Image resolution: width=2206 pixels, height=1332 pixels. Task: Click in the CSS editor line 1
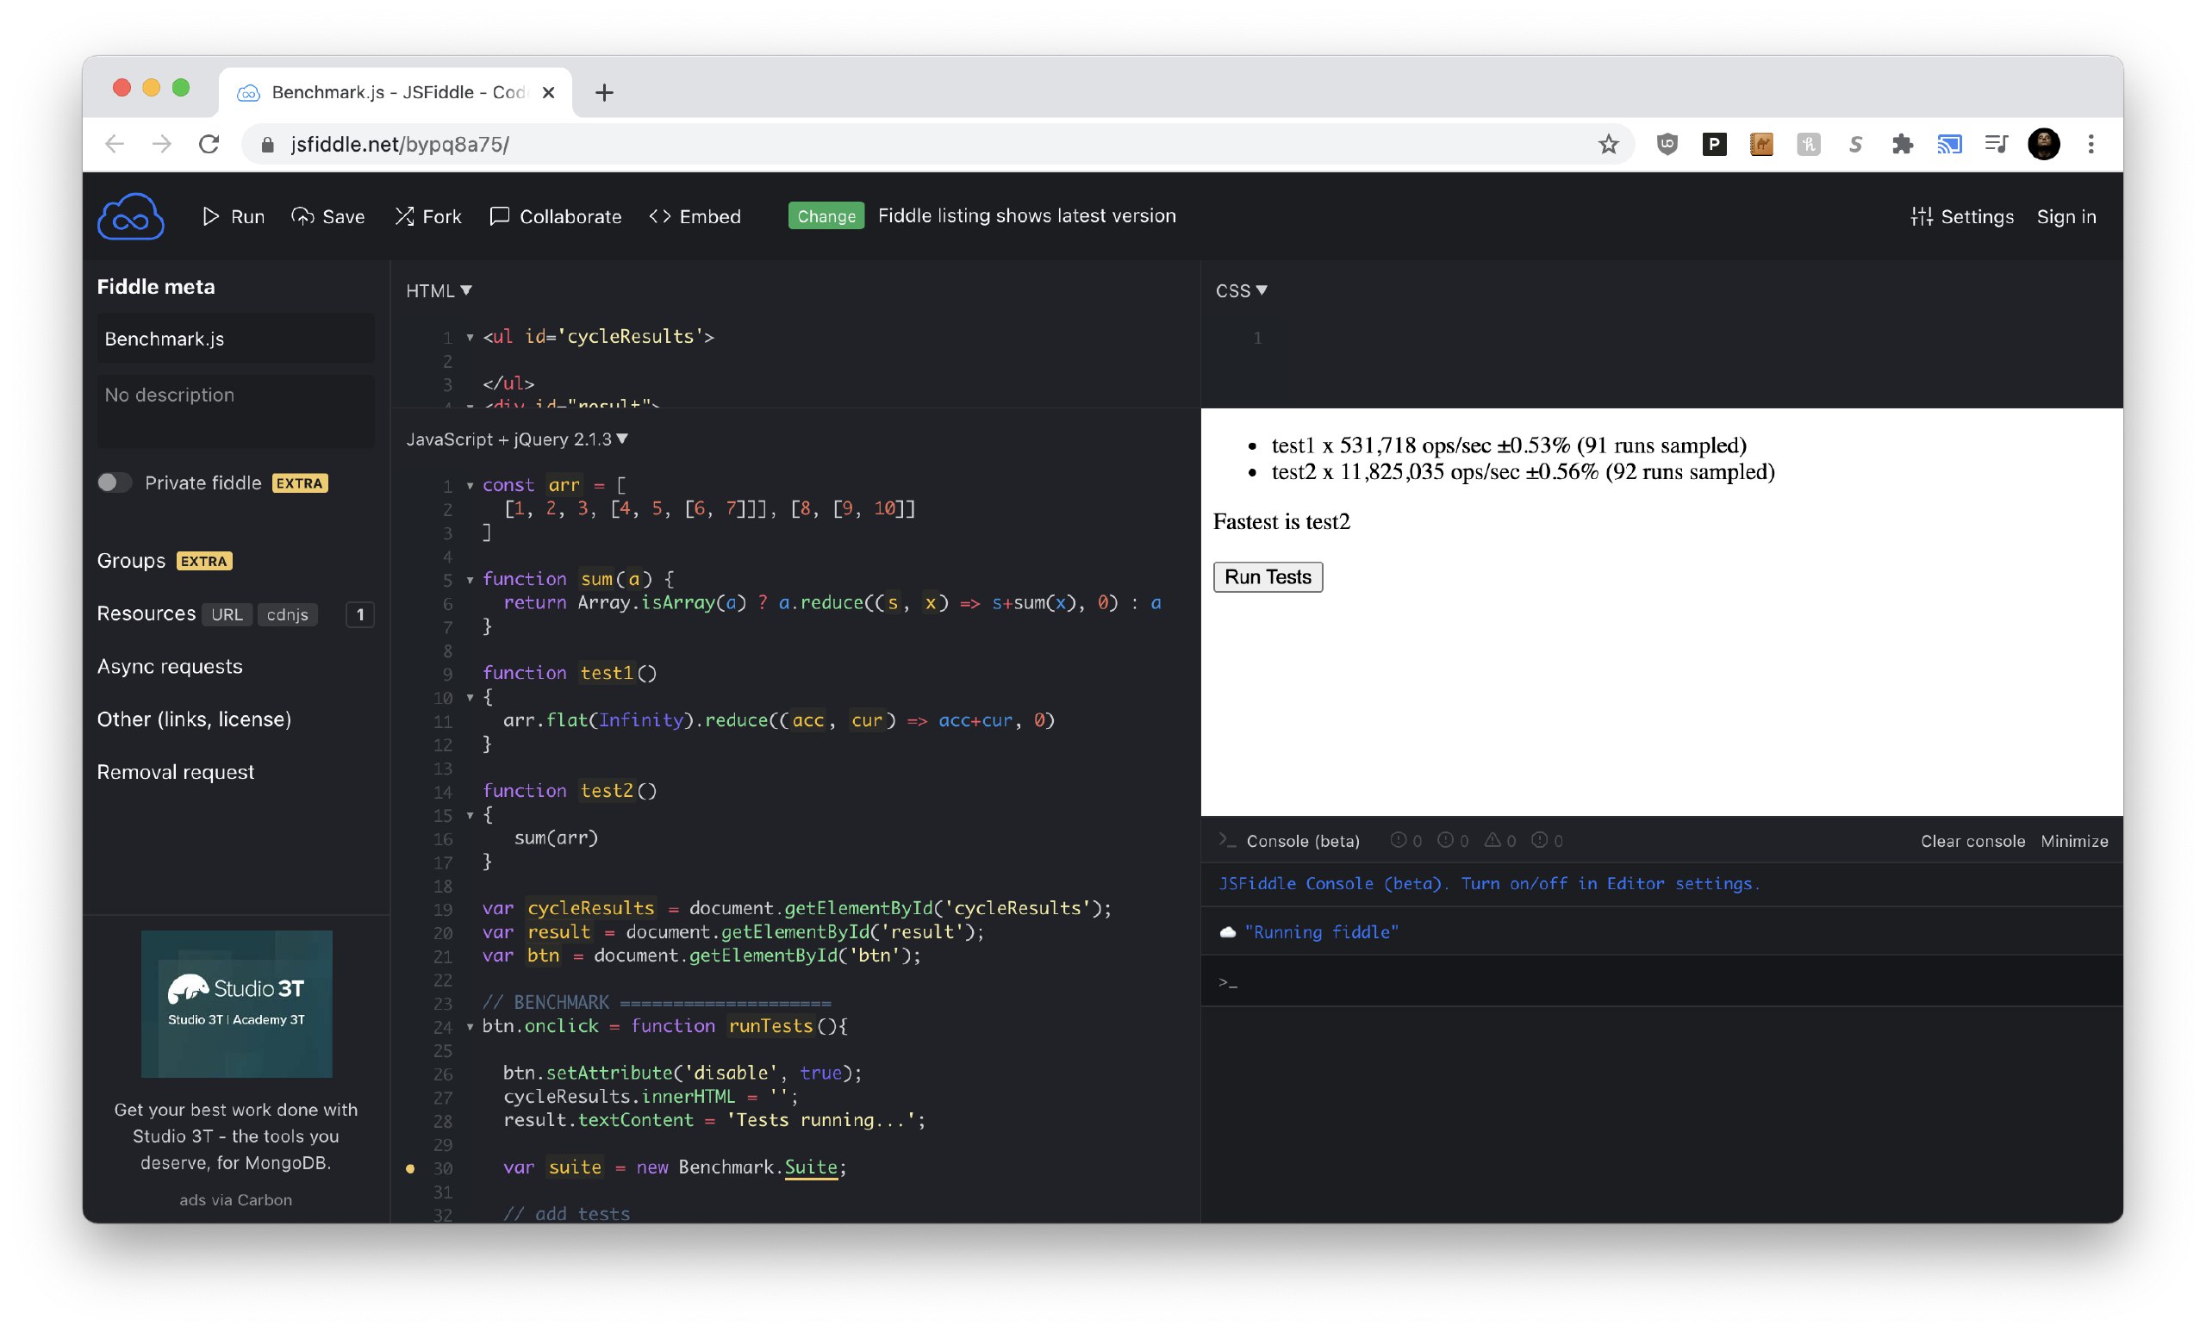(x=1692, y=339)
